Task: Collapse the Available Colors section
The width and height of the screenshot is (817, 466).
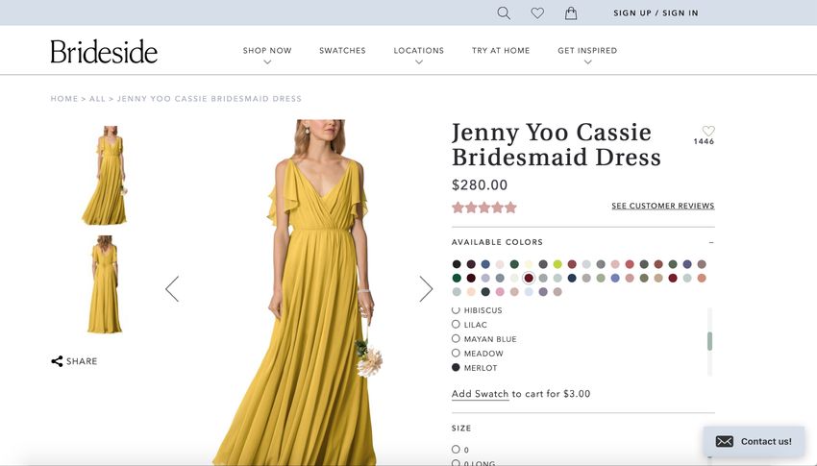Action: [x=711, y=243]
